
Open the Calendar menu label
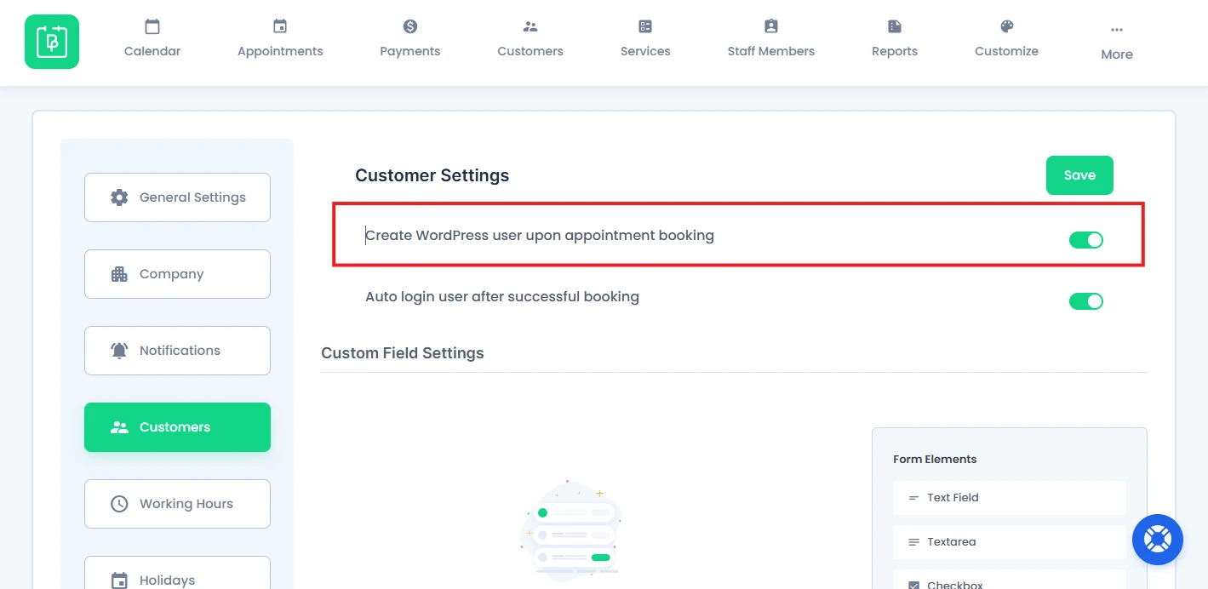pyautogui.click(x=152, y=51)
